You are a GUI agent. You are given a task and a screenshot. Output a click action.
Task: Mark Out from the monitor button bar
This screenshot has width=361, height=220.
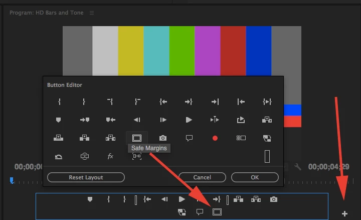click(124, 199)
